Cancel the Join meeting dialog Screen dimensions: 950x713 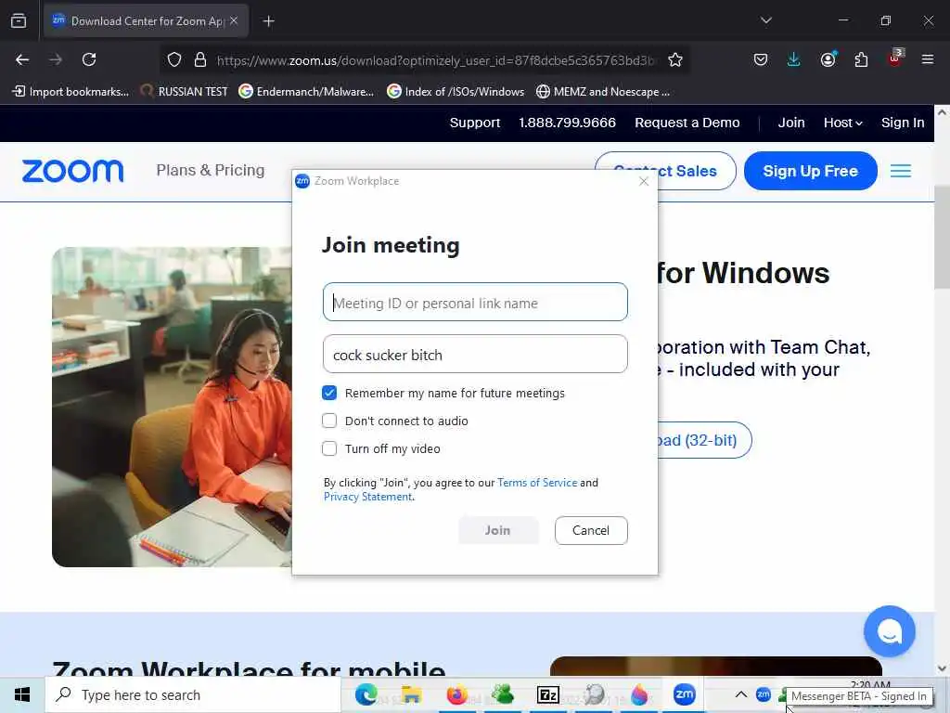point(591,530)
